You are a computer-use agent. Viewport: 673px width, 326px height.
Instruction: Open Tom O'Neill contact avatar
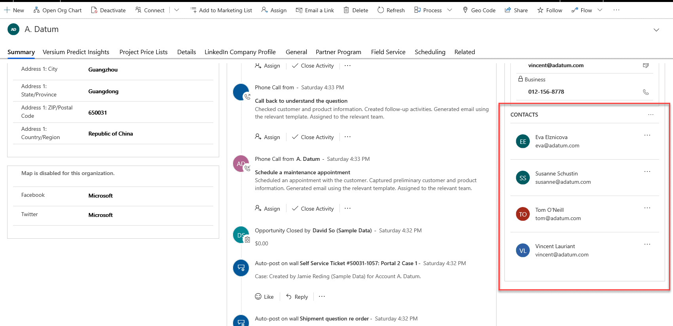pos(523,214)
